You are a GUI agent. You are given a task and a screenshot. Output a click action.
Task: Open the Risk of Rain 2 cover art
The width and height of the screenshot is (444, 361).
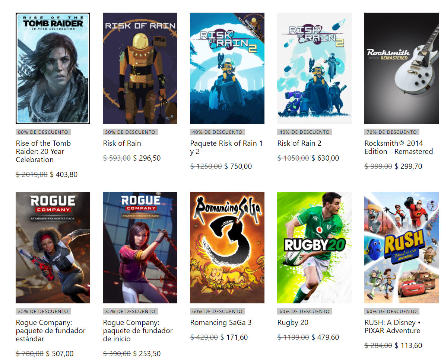[314, 68]
